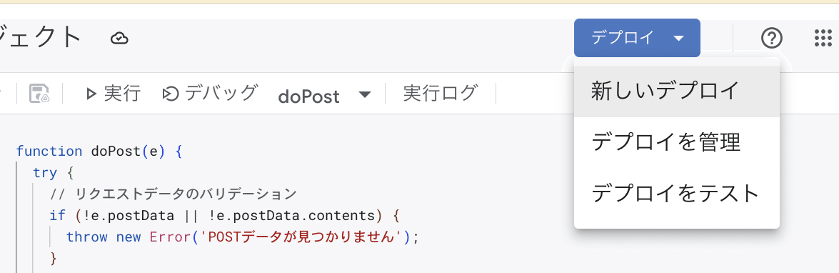839x273 pixels.
Task: Open the doPost function selector dropdown
Action: [x=325, y=95]
